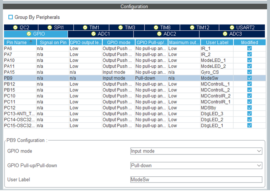Sort by GPIO output level column
This screenshot has height=192, width=270.
click(86, 42)
